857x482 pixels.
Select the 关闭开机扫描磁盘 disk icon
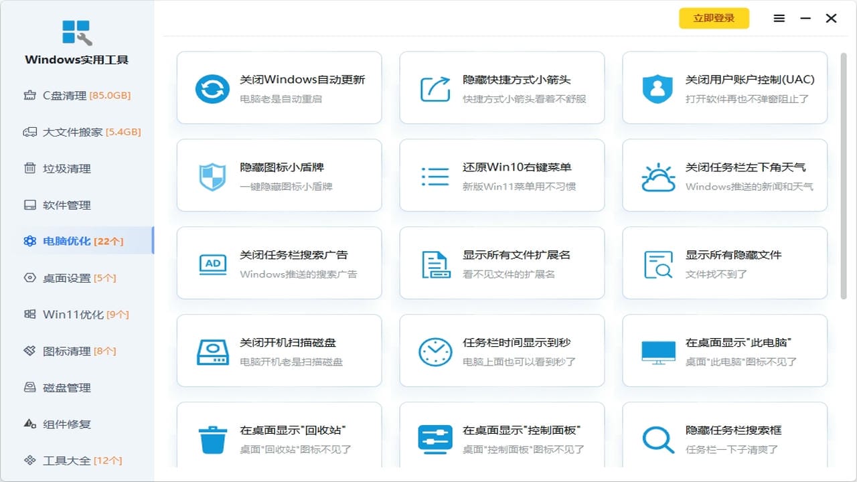(212, 351)
